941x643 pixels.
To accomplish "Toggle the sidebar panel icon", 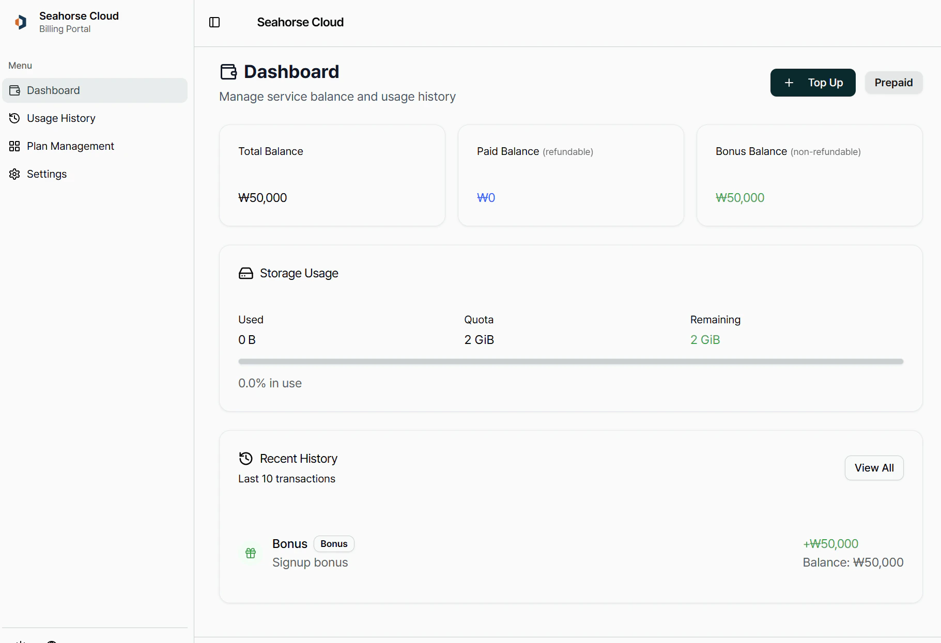I will pyautogui.click(x=214, y=22).
